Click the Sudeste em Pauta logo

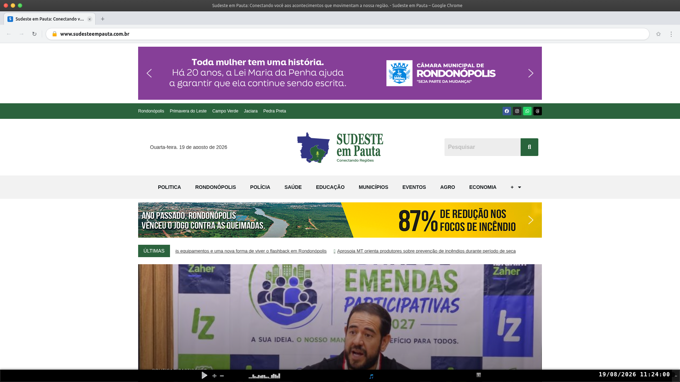[340, 147]
